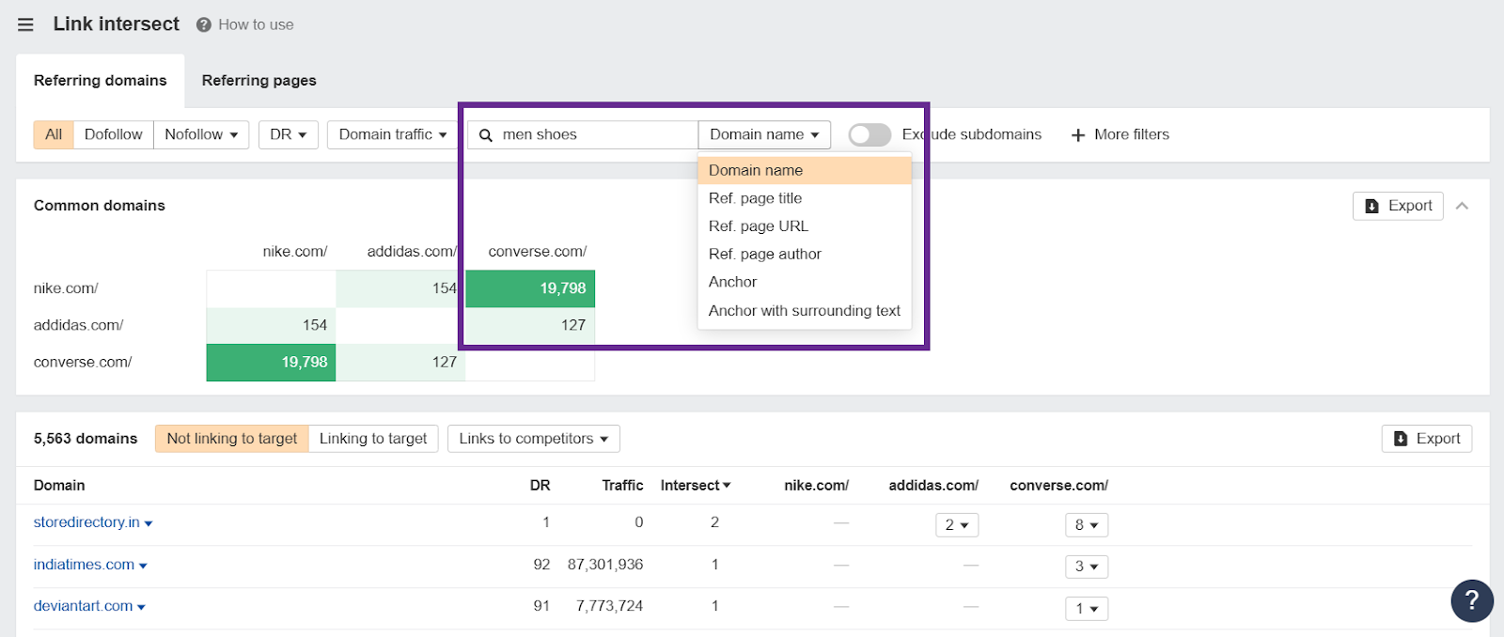Select Linking to target filter

[x=373, y=439]
